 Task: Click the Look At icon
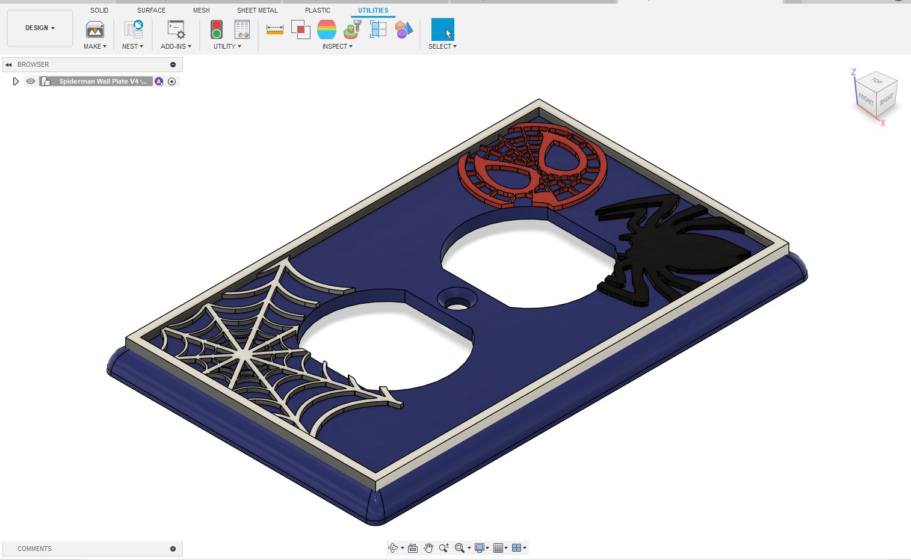413,548
